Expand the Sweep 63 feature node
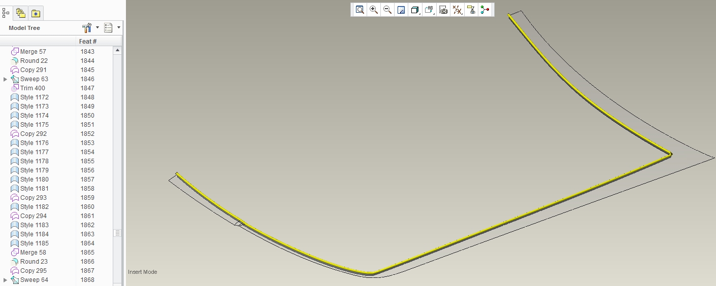 click(6, 79)
